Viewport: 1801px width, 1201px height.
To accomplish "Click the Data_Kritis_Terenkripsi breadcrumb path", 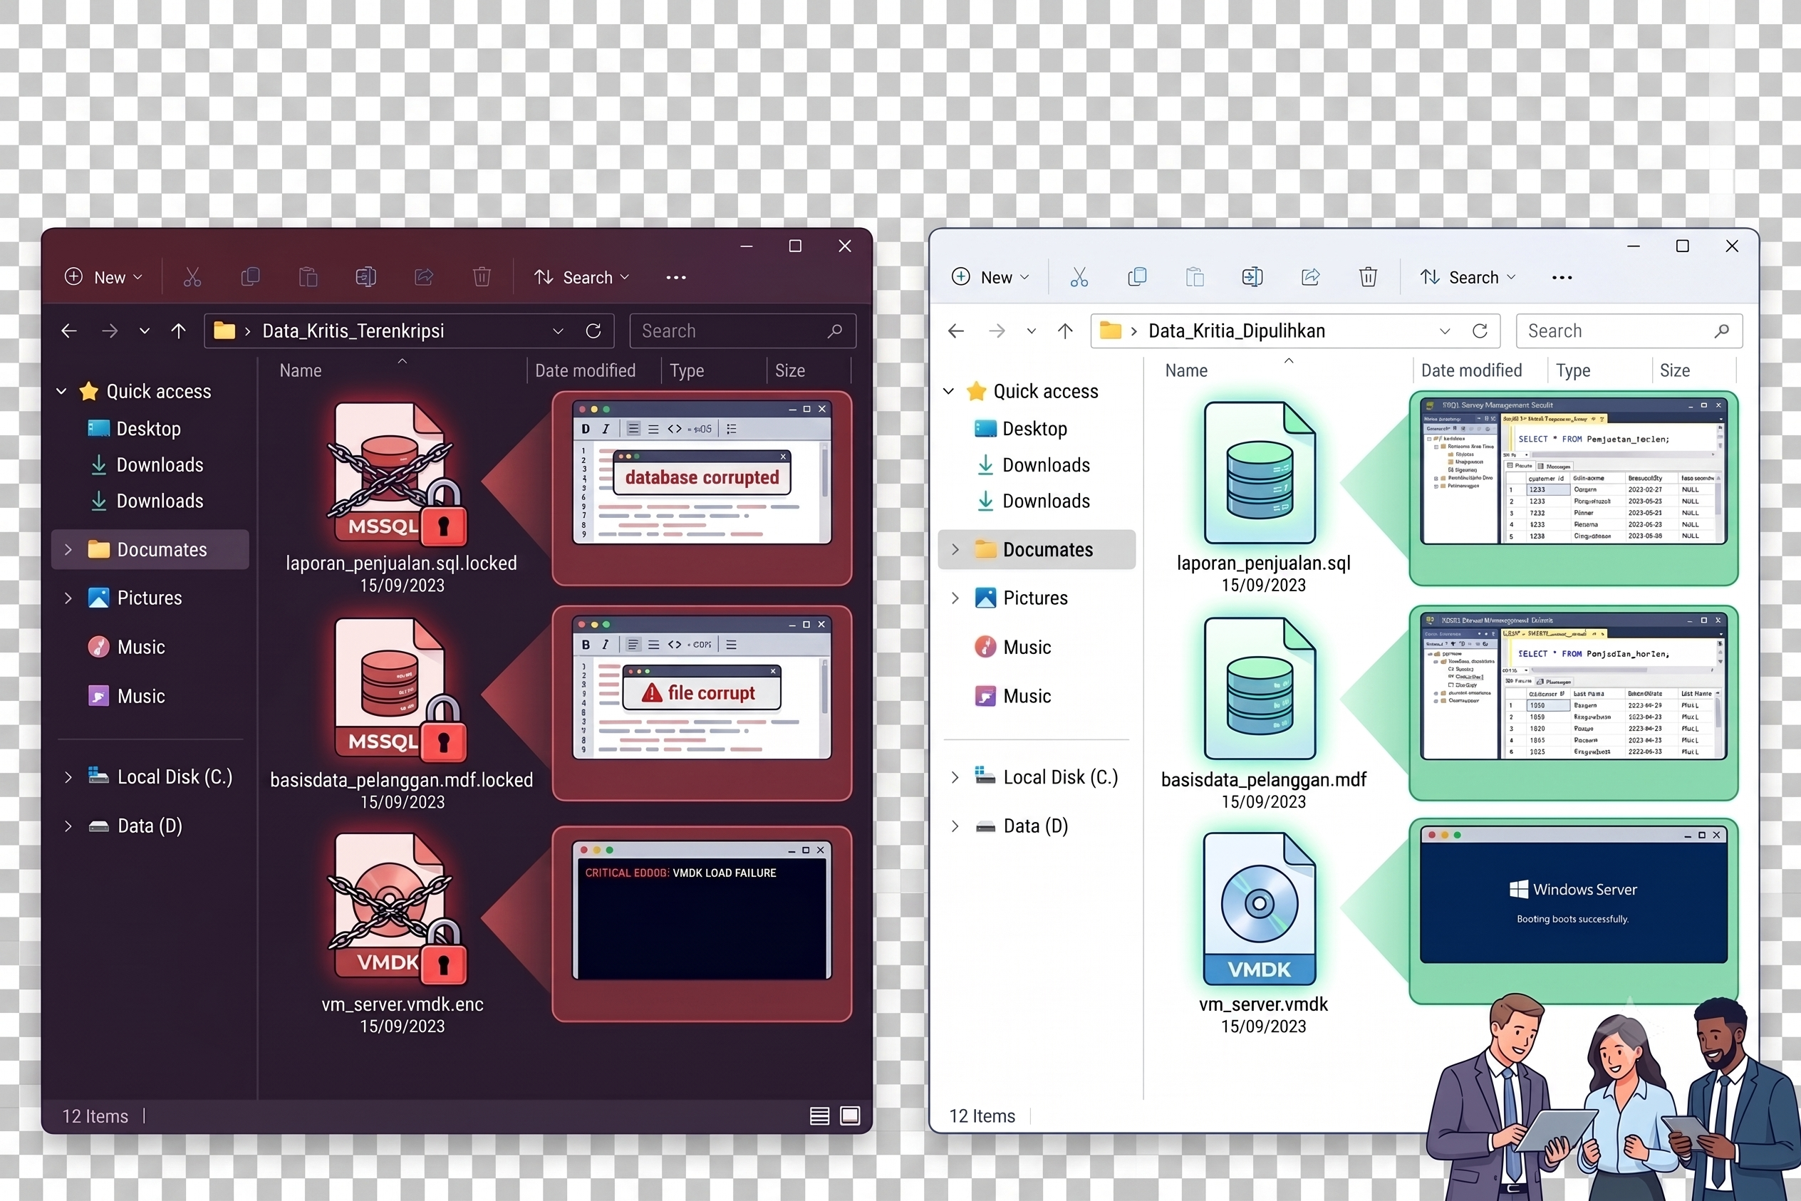I will [x=353, y=331].
